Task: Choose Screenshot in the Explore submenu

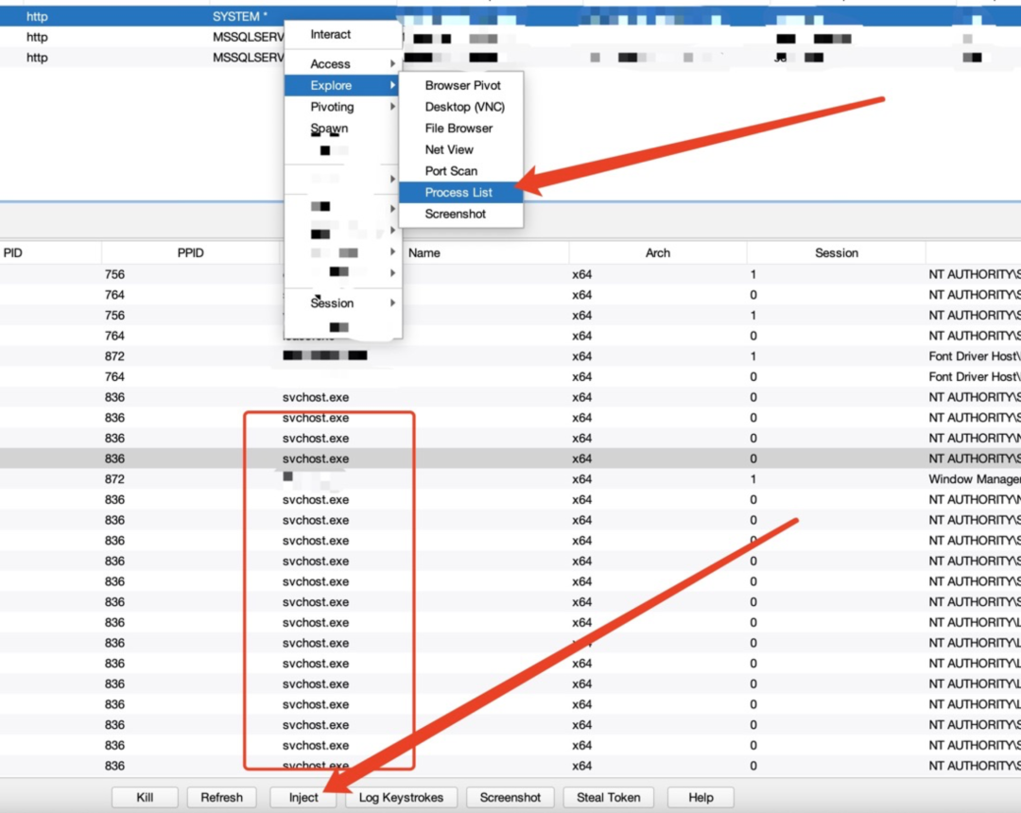Action: click(456, 215)
